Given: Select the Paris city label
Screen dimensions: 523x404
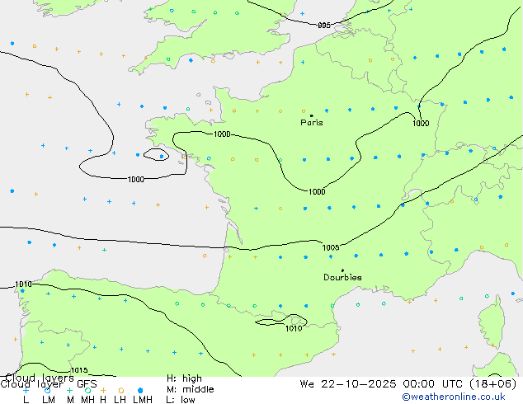Looking at the screenshot, I should click(x=312, y=122).
